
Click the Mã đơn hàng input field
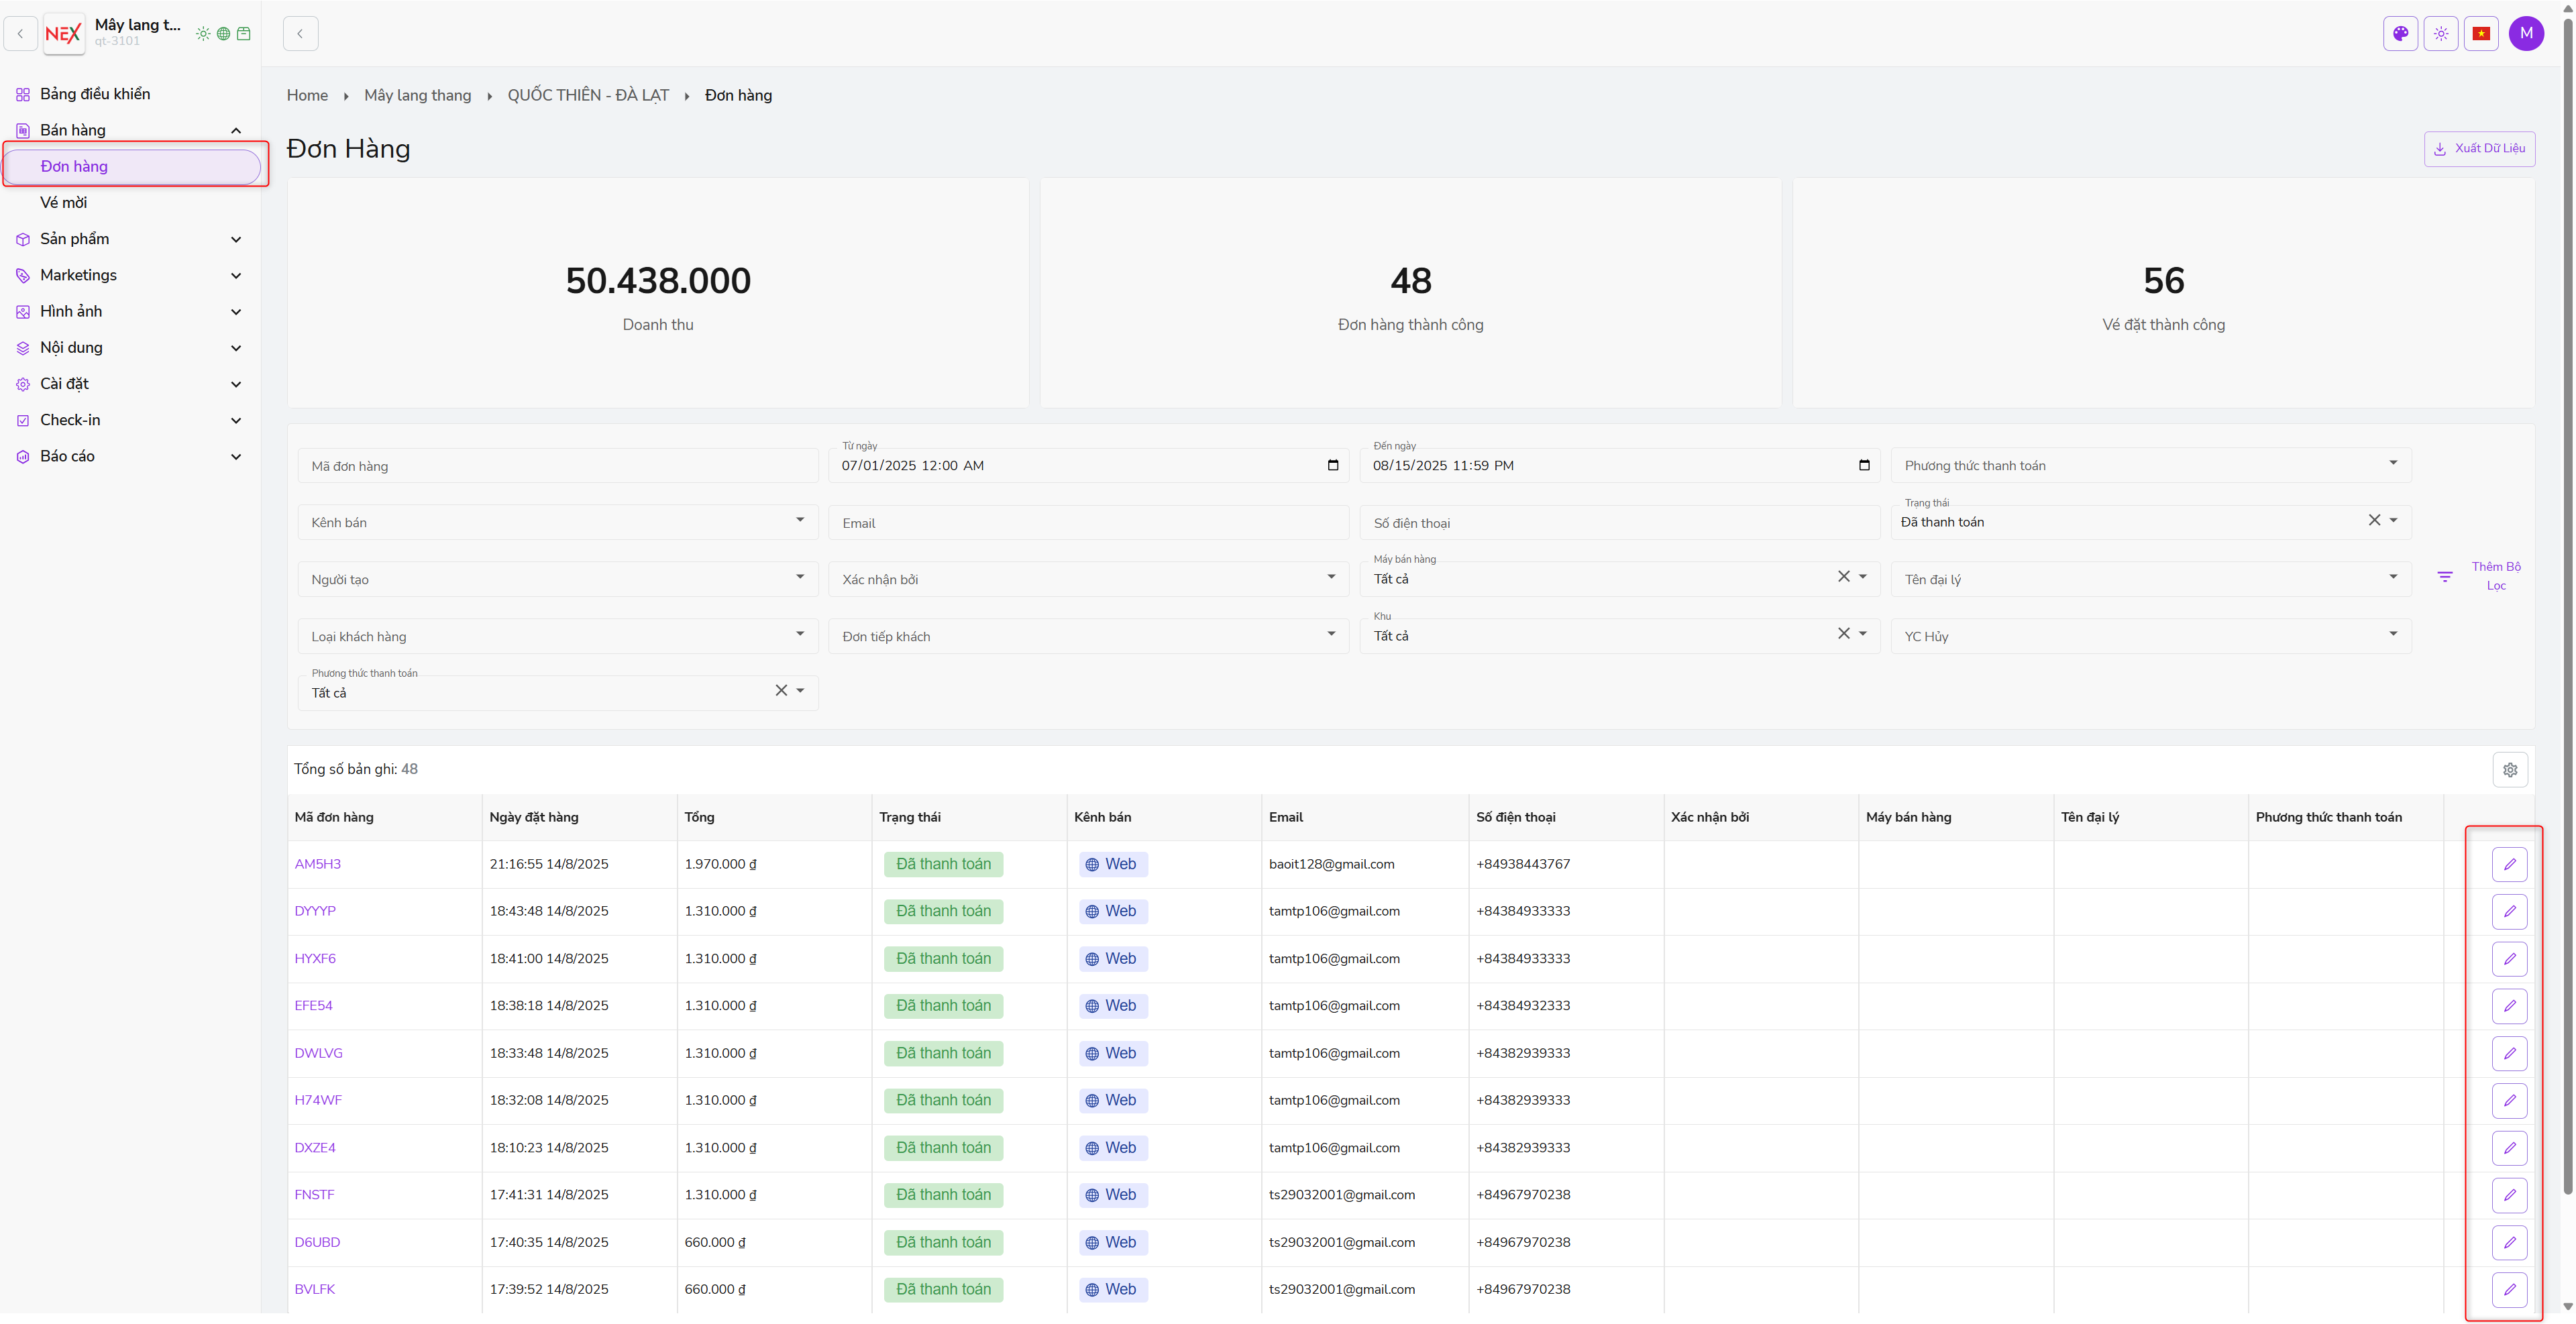[557, 466]
